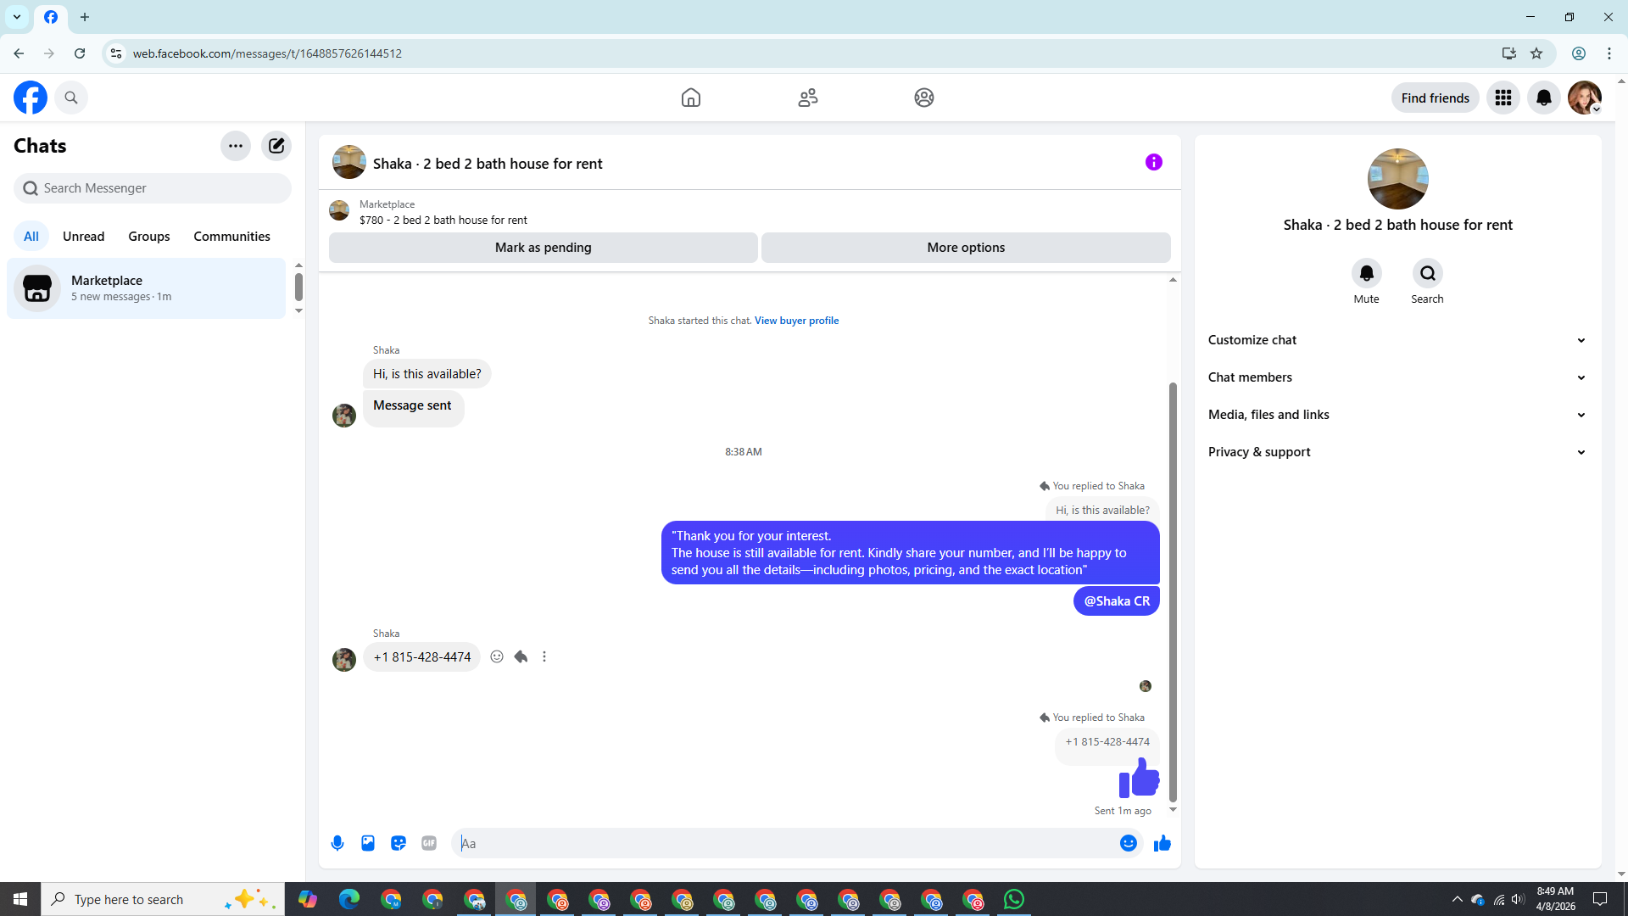Open Facebook notifications bell
The width and height of the screenshot is (1628, 916).
point(1543,98)
